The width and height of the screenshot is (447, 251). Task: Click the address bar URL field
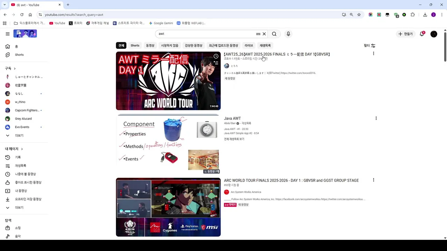click(x=189, y=15)
